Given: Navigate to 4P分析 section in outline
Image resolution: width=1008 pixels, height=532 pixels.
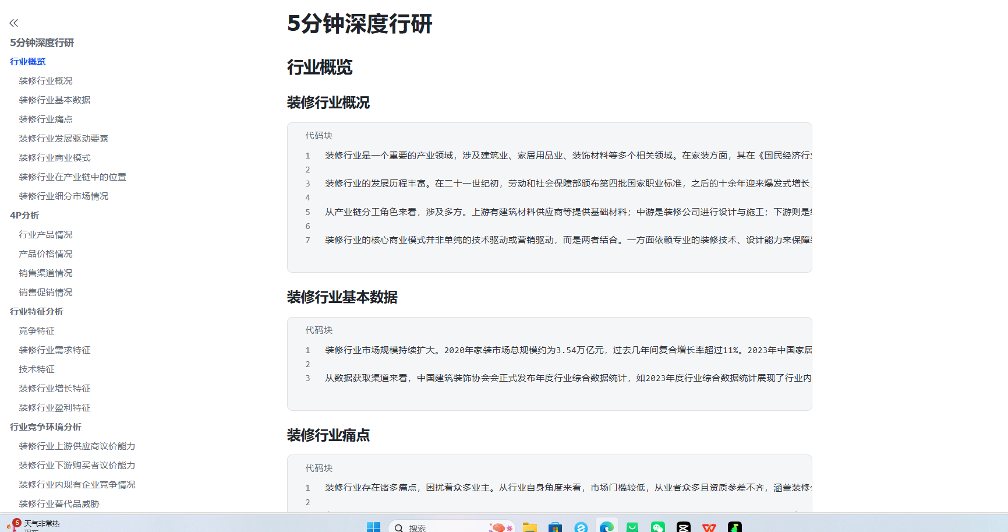Looking at the screenshot, I should click(24, 216).
